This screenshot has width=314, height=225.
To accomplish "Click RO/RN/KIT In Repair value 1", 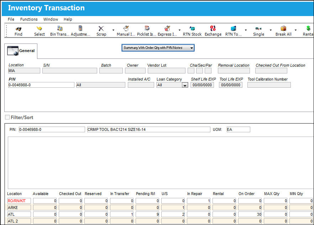I will [199, 201].
